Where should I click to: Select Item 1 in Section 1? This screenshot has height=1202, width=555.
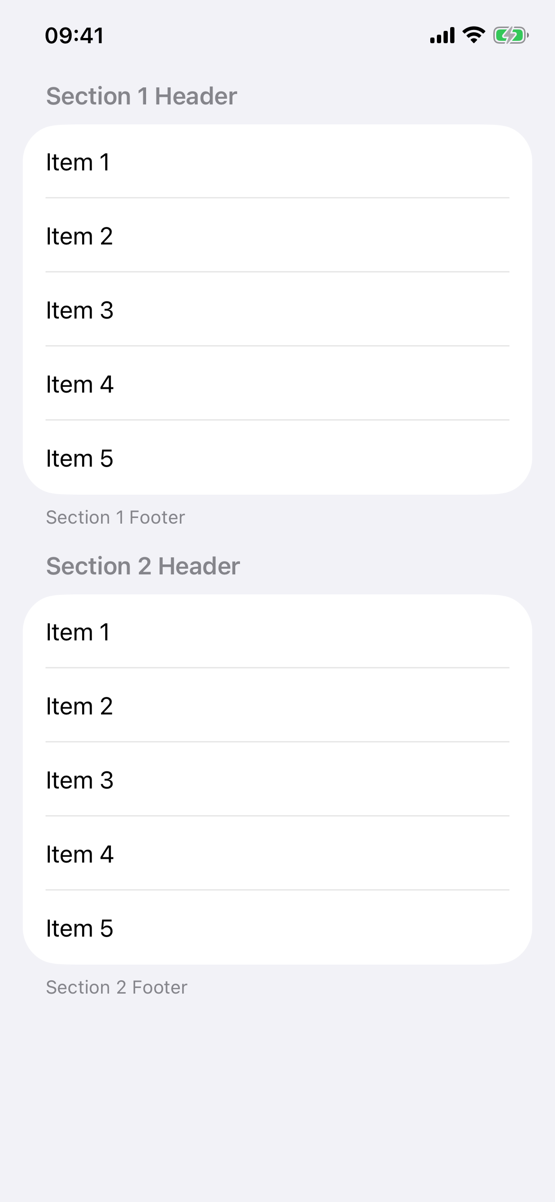277,162
